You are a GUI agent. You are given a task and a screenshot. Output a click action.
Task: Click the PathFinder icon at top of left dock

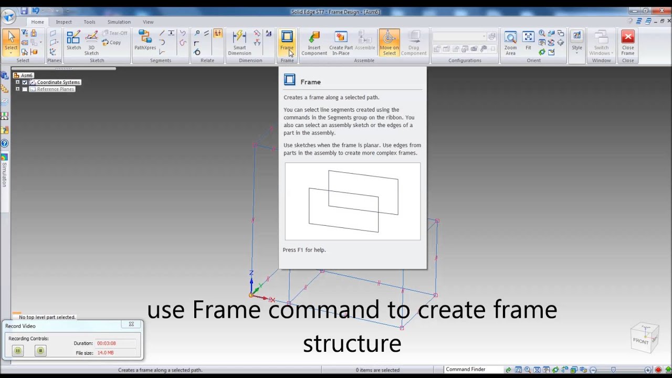tap(5, 76)
